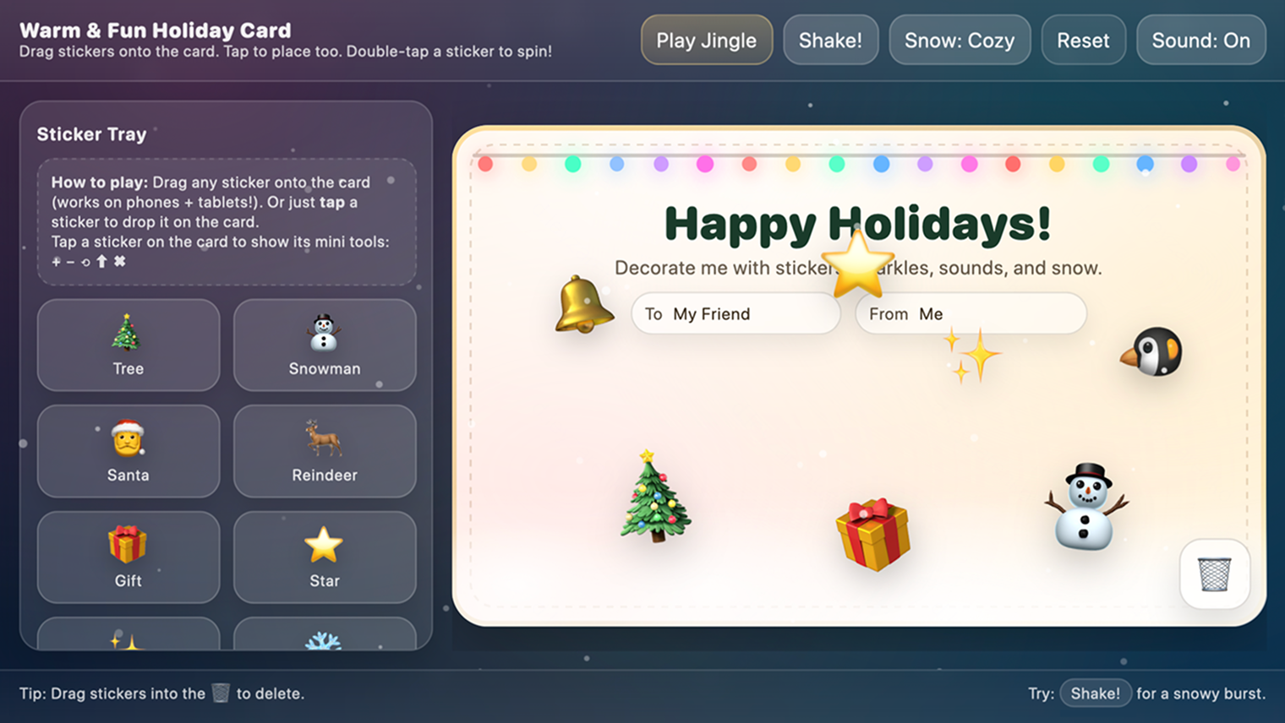Add the Reindeer sticker from the tray
1285x723 pixels.
[x=325, y=451]
